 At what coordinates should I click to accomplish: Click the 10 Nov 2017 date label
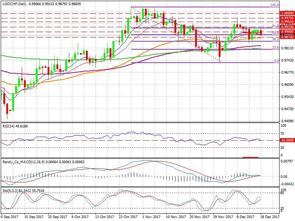point(176,217)
